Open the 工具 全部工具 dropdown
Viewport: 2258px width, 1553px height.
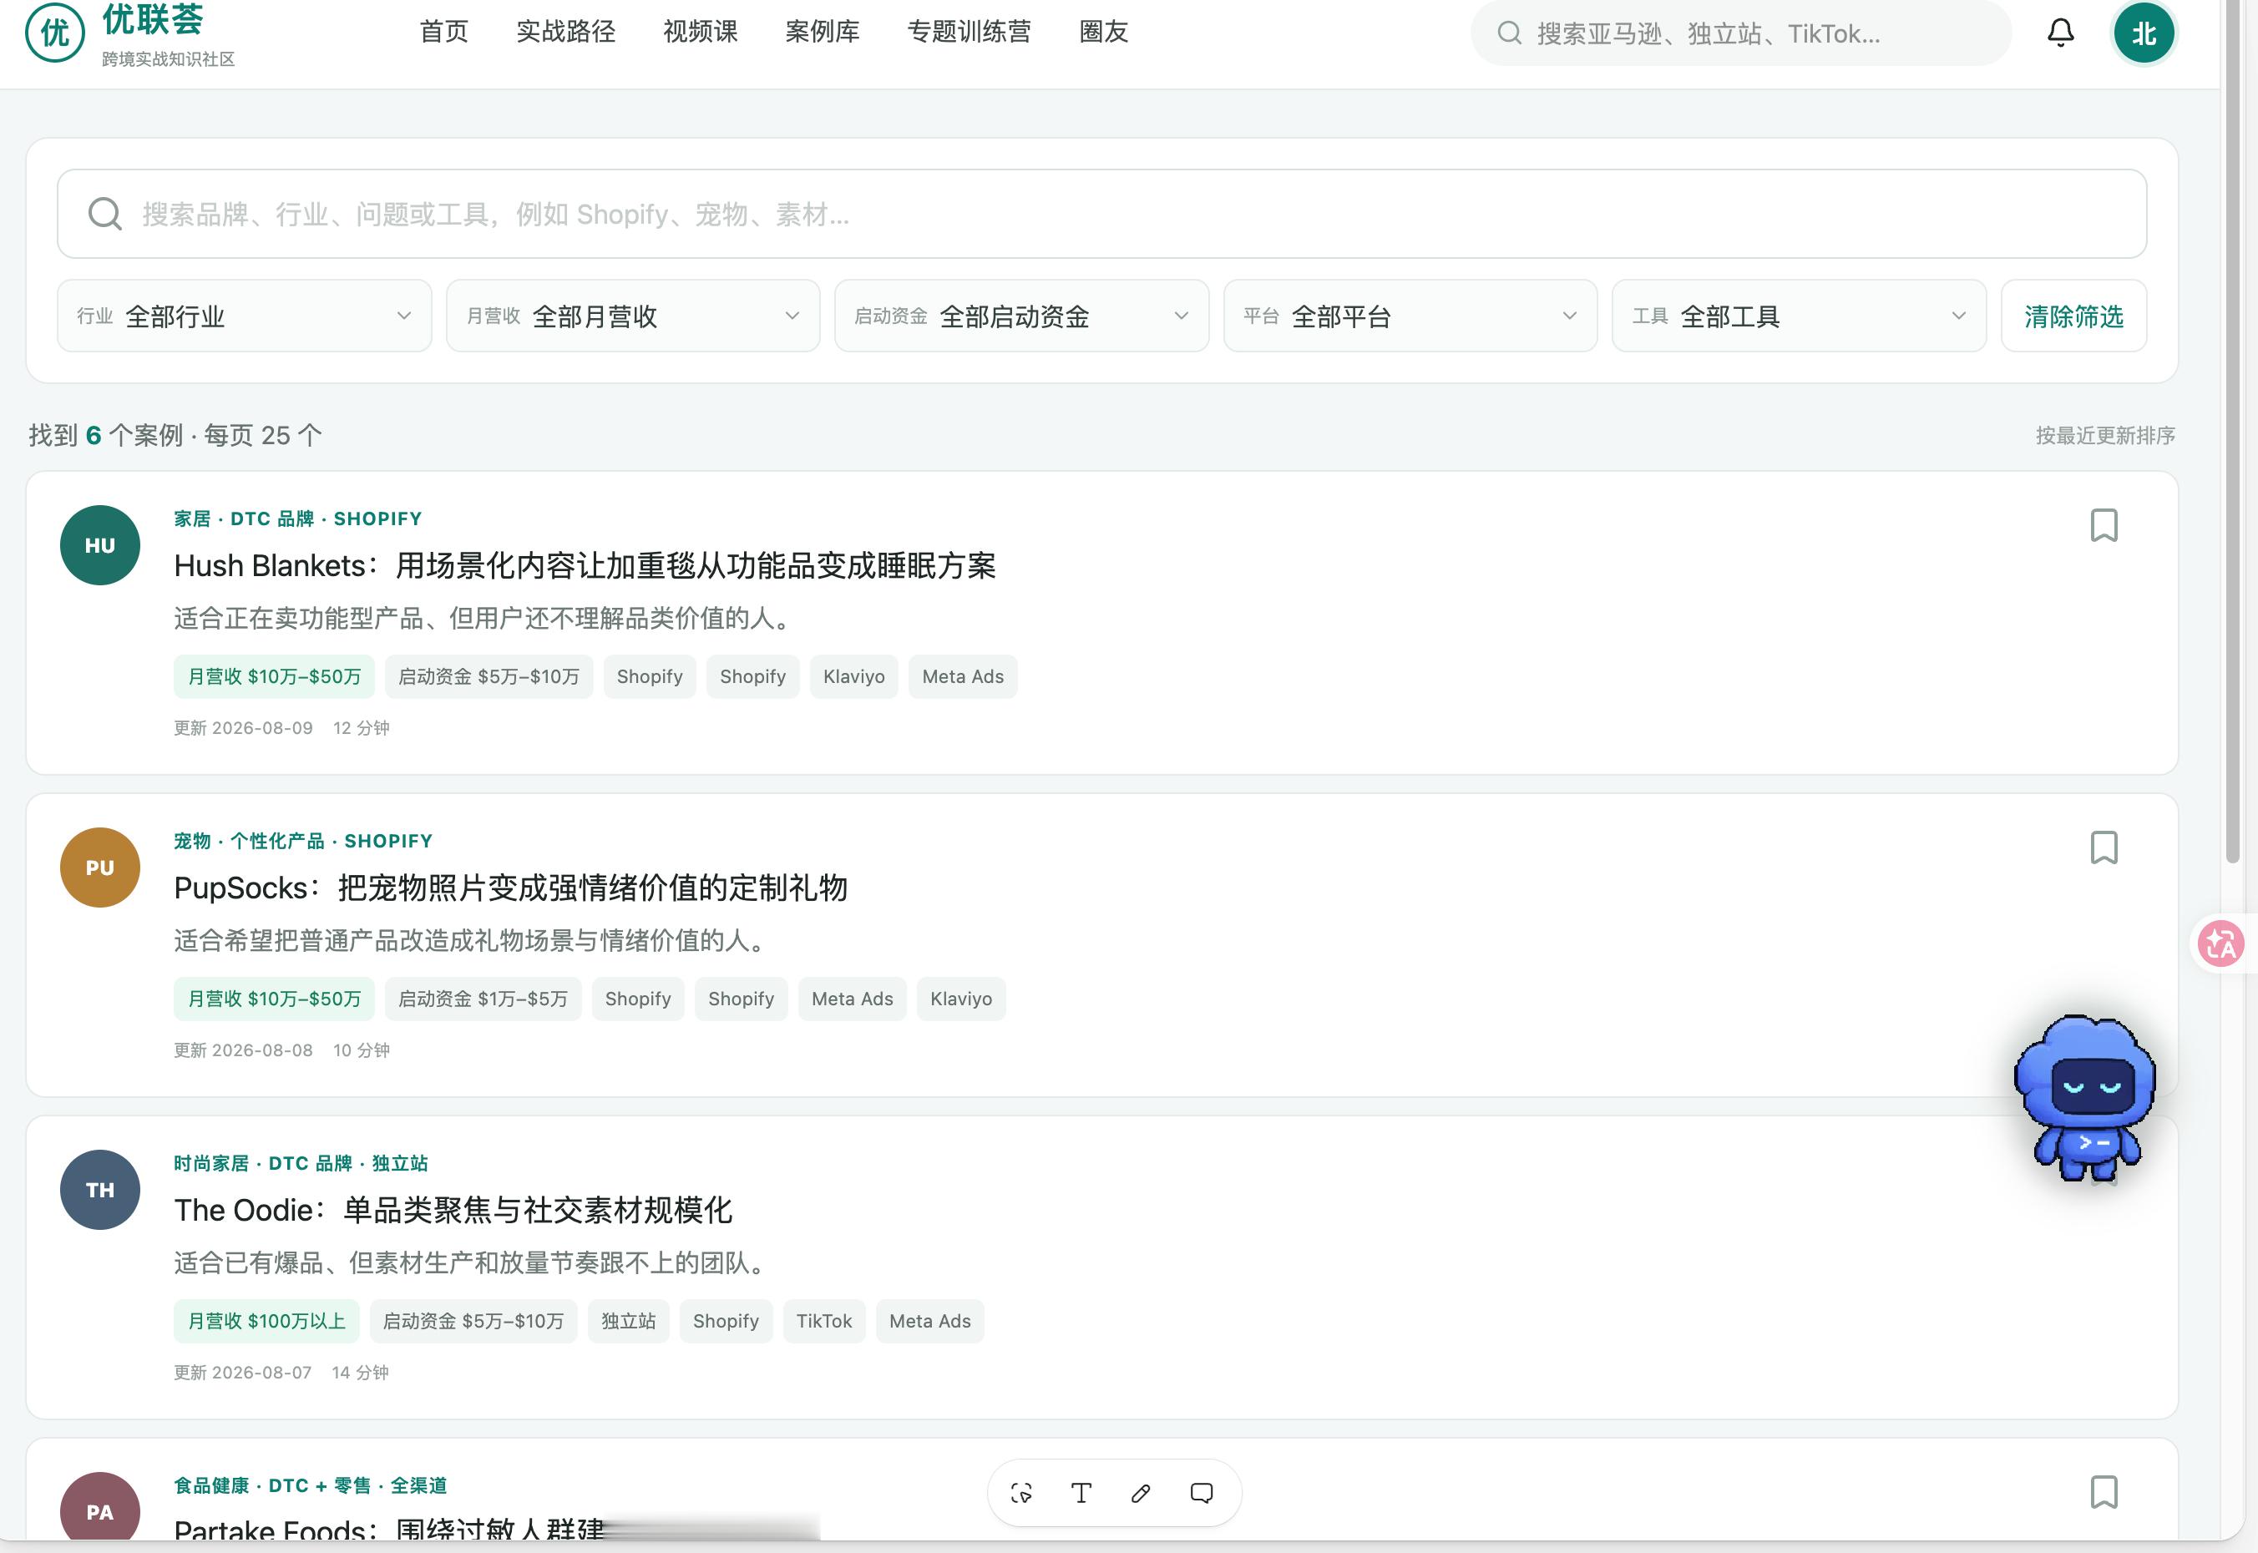click(1799, 316)
